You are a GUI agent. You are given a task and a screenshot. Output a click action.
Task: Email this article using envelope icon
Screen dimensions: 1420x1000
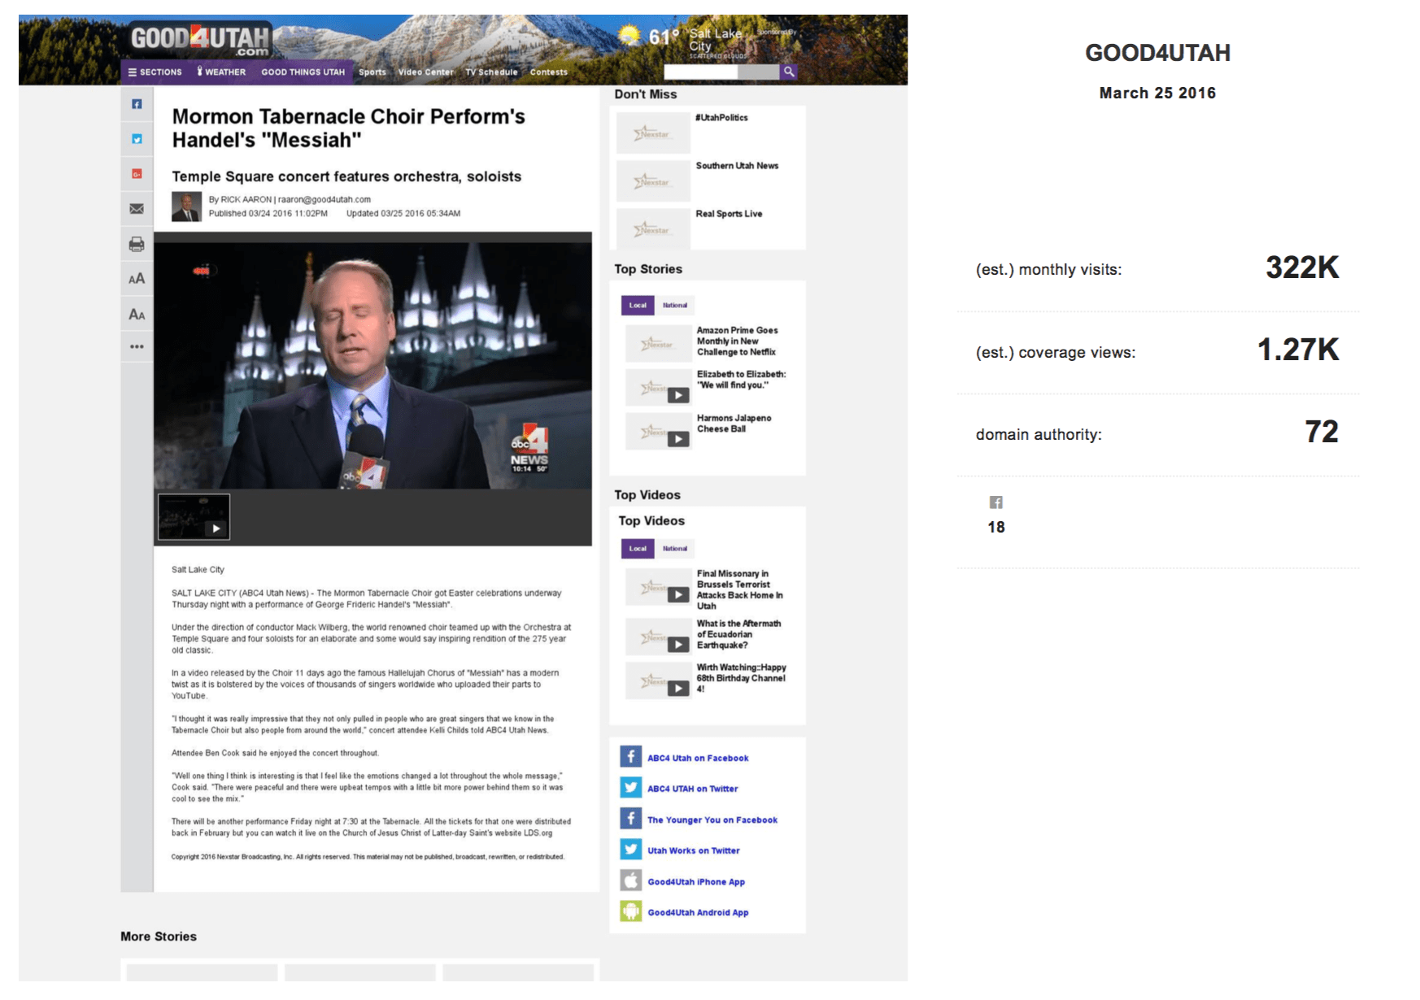137,209
